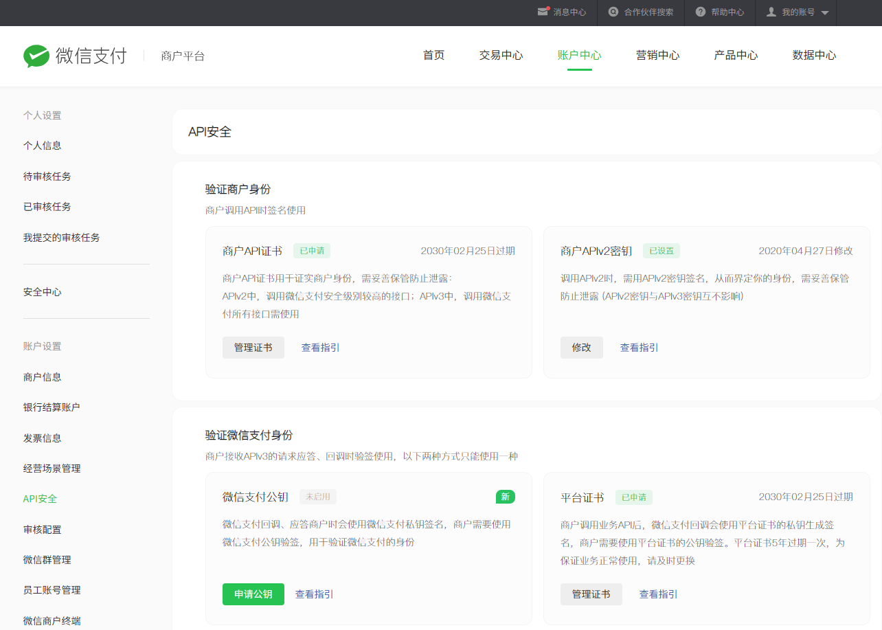Click the 账户设置 sidebar group label
The width and height of the screenshot is (882, 630).
tap(43, 346)
